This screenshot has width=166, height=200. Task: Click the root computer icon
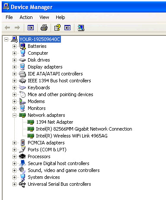point(14,39)
